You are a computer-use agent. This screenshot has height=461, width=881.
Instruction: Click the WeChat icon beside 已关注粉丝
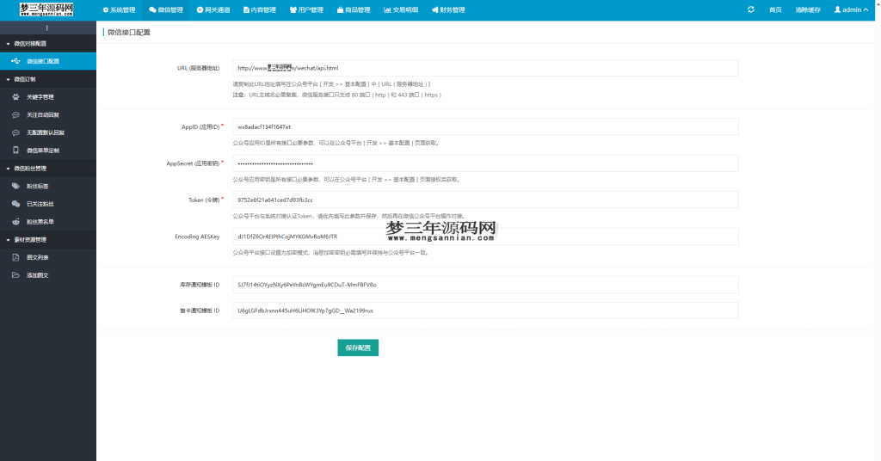15,204
